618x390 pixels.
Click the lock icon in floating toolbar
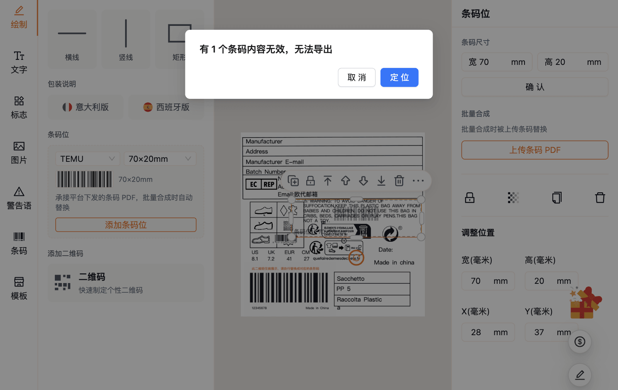pos(311,180)
